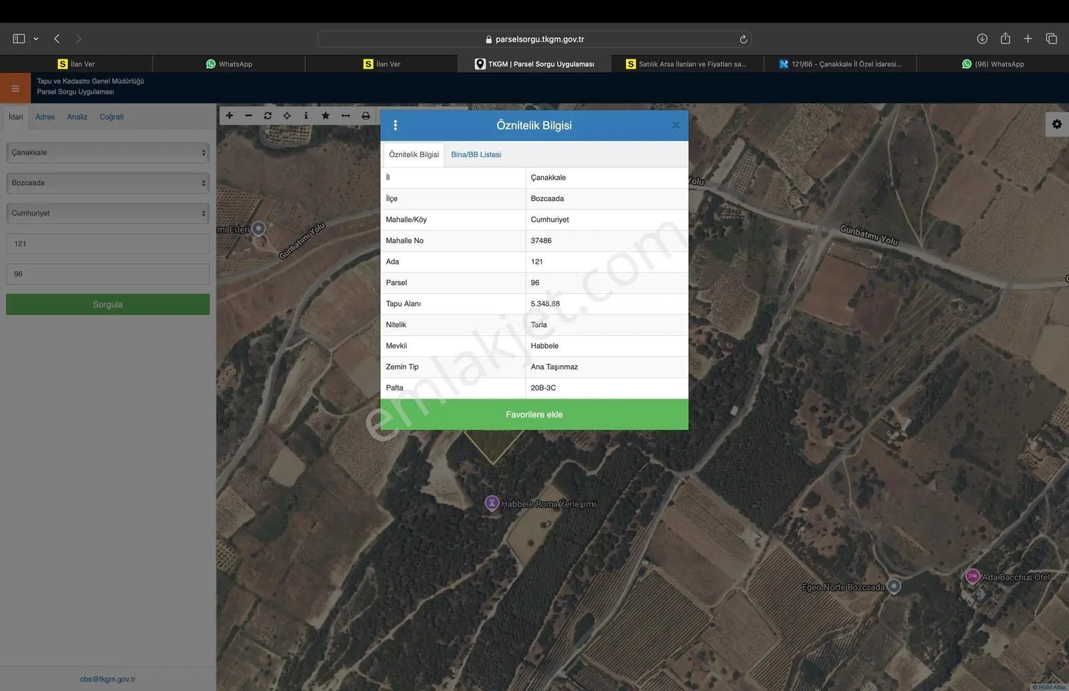Switch to the İdari tab
1069x691 pixels.
point(16,117)
